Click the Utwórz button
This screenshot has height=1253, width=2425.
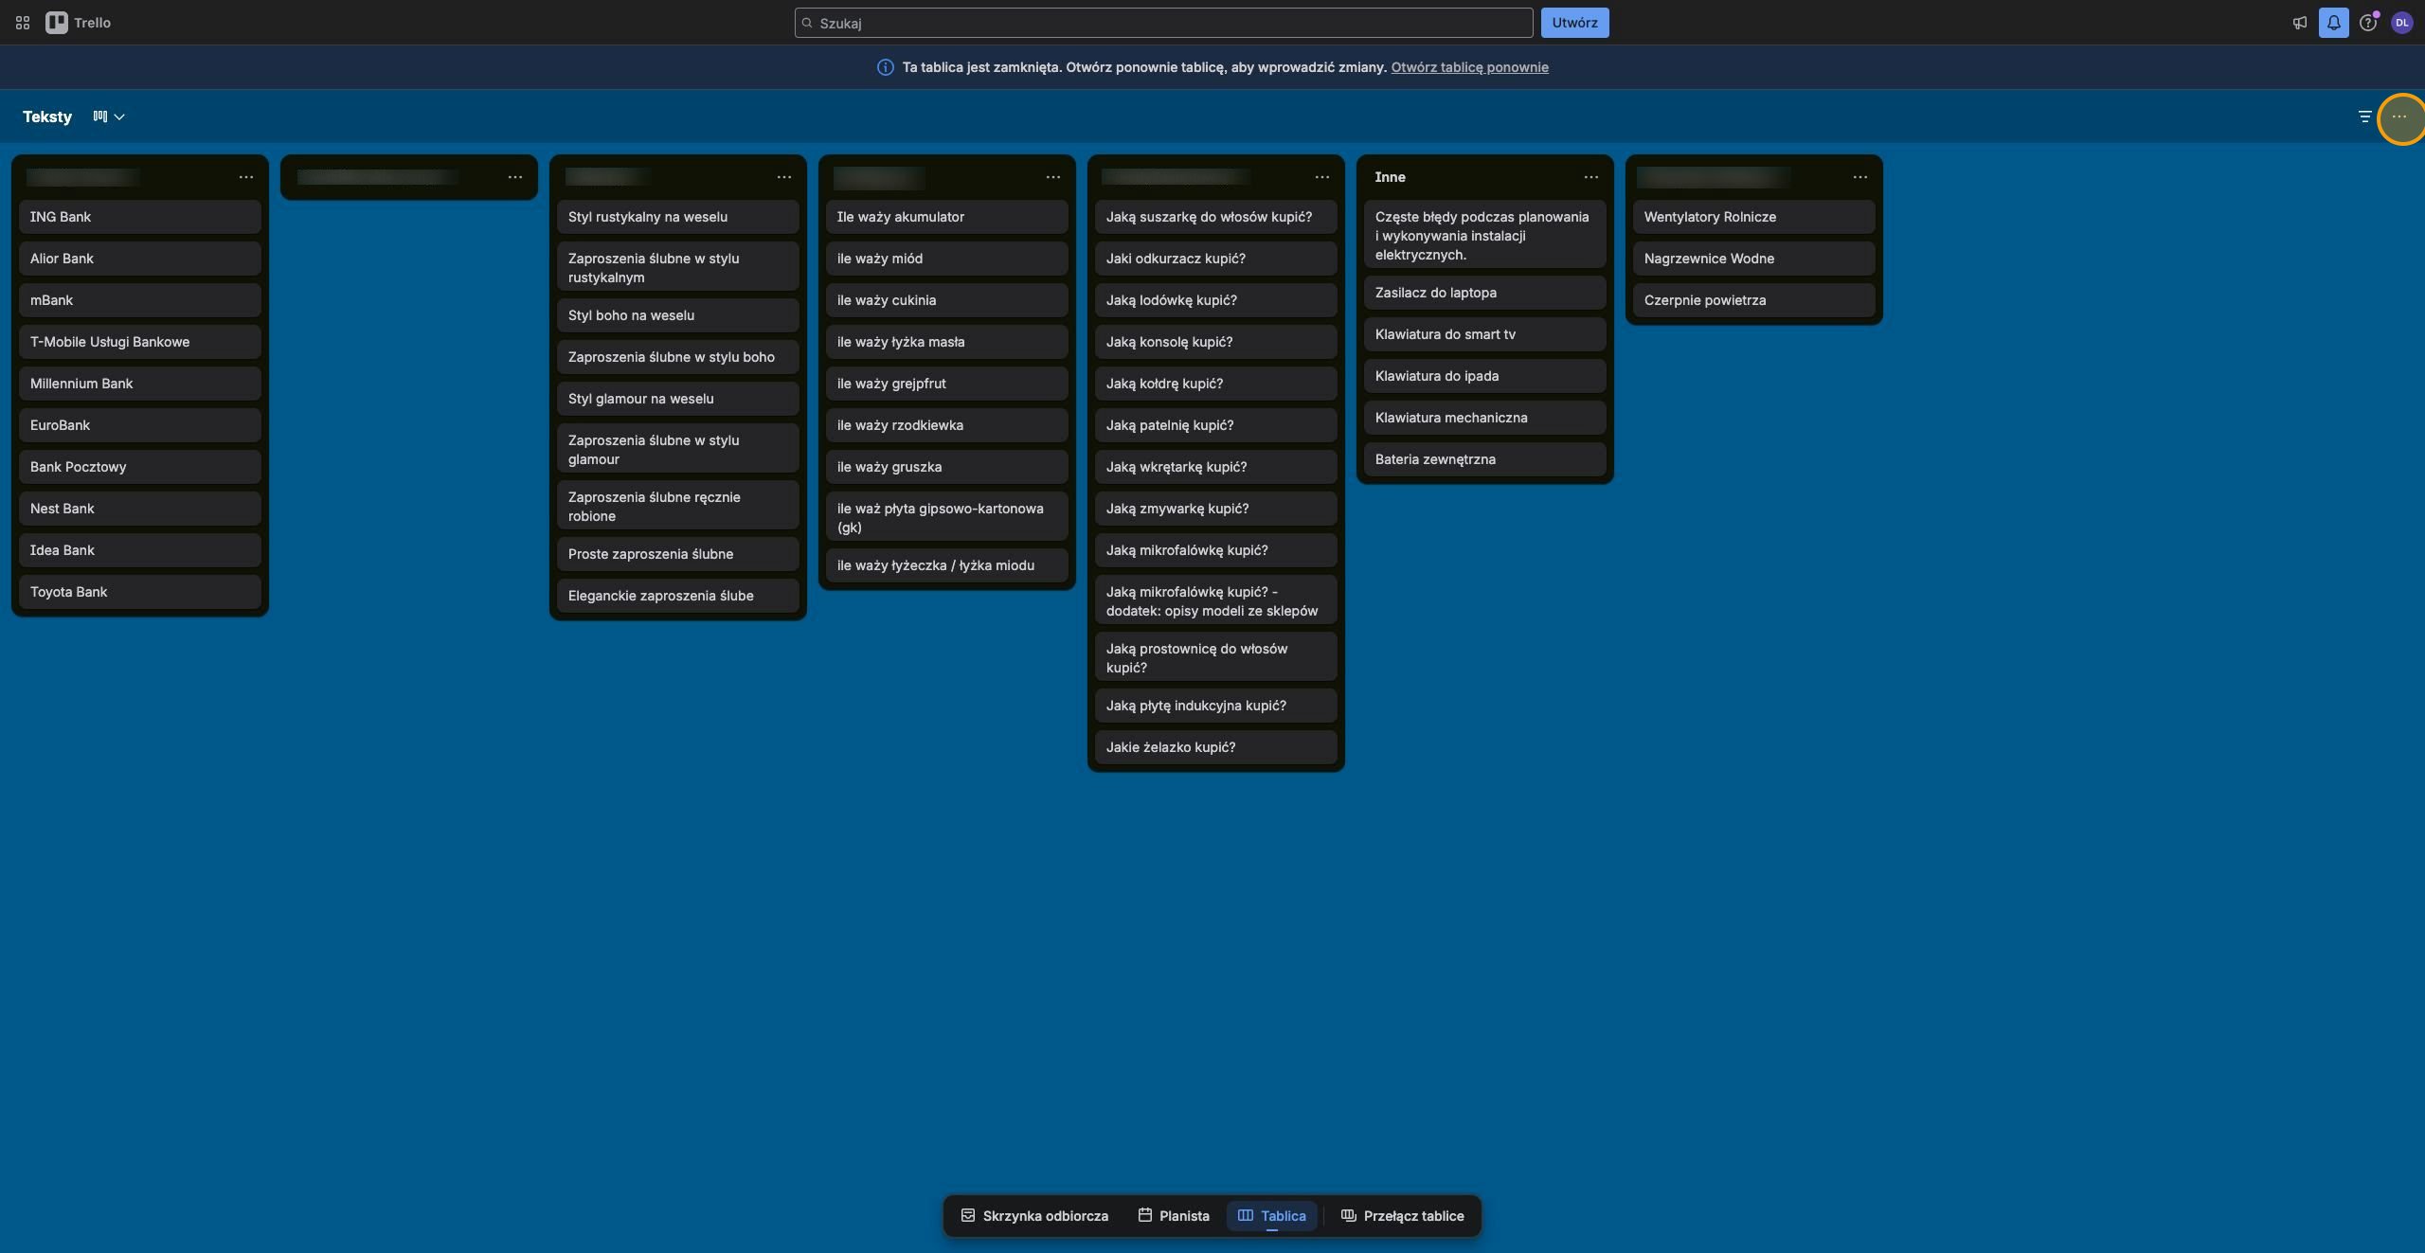(x=1574, y=23)
